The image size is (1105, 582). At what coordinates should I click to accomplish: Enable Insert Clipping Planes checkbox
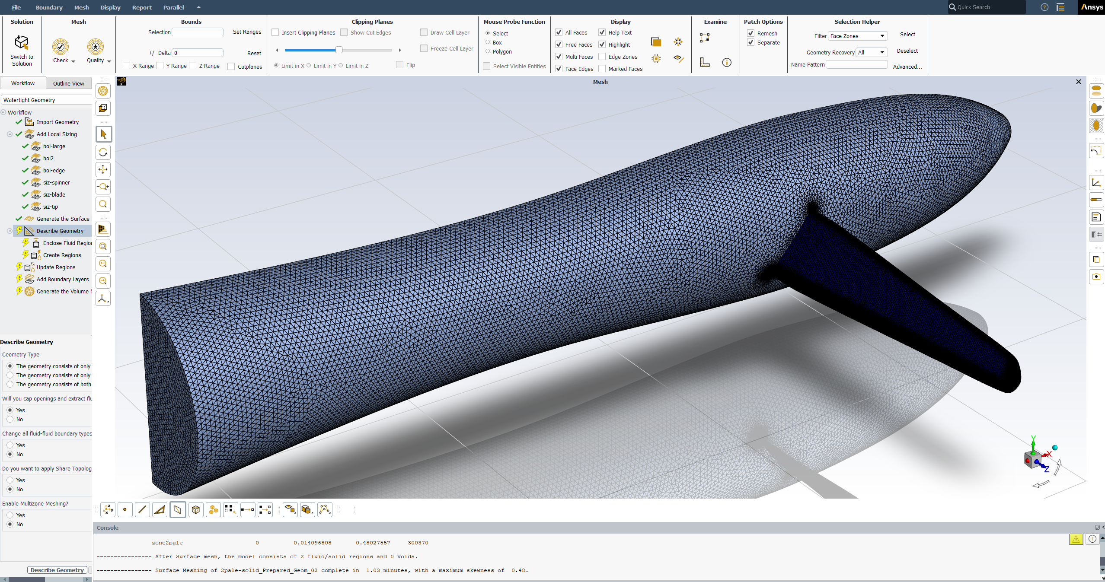(275, 32)
